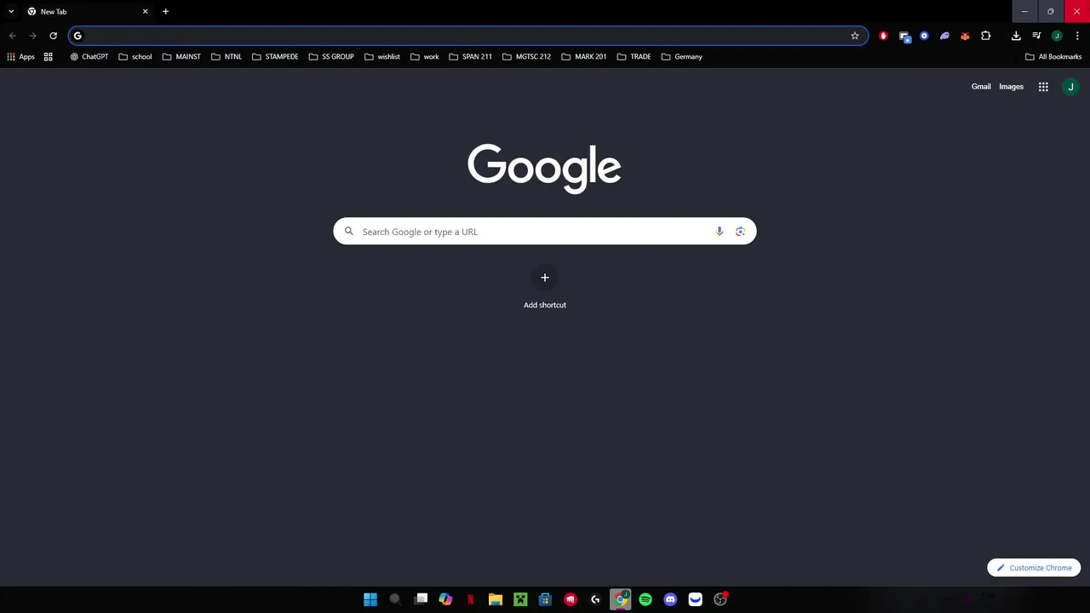1090x613 pixels.
Task: Open the Chrome profile avatar in the toolbar
Action: point(1057,36)
